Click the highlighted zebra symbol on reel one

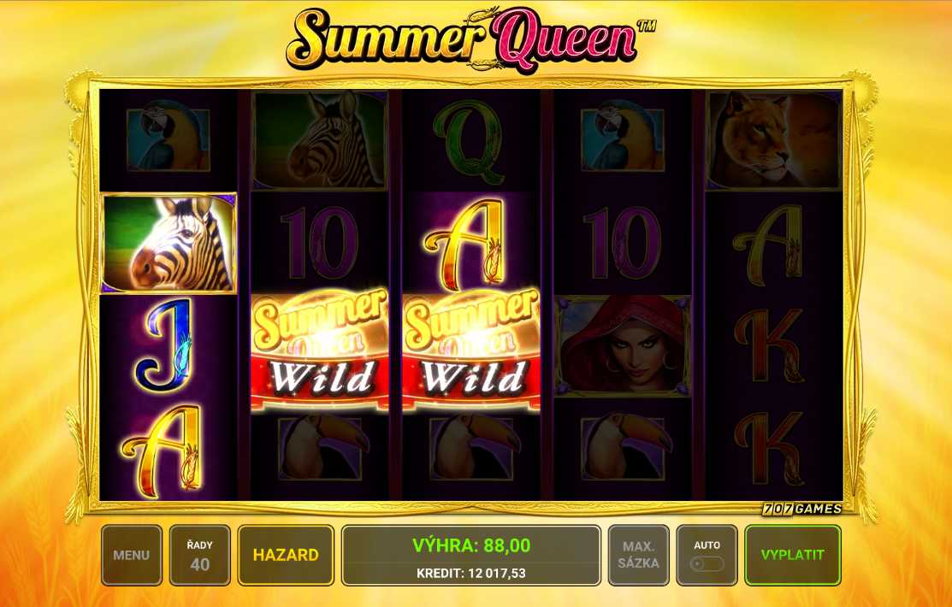point(169,243)
